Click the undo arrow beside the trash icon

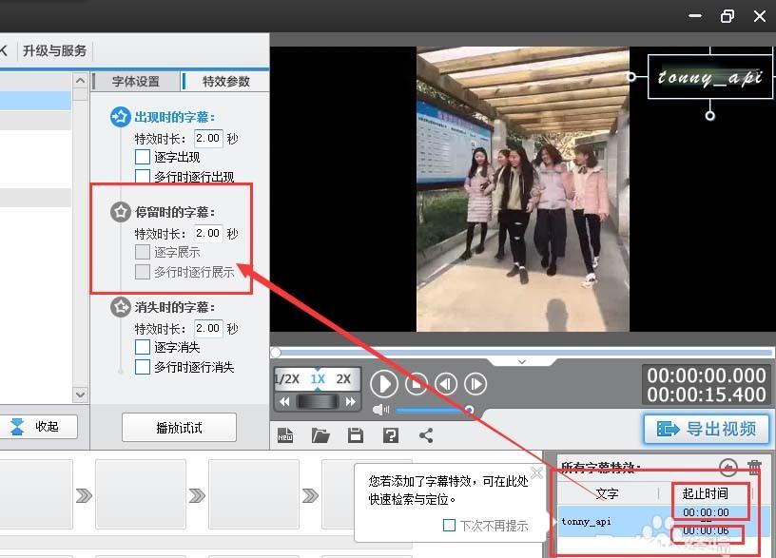(728, 465)
